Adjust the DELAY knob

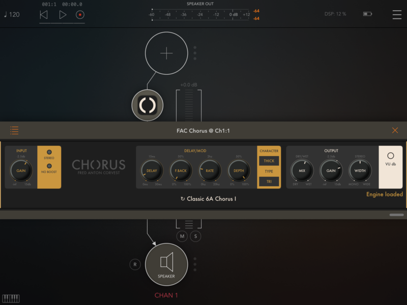point(152,171)
